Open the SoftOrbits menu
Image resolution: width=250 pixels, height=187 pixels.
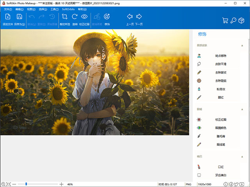[x=68, y=9]
